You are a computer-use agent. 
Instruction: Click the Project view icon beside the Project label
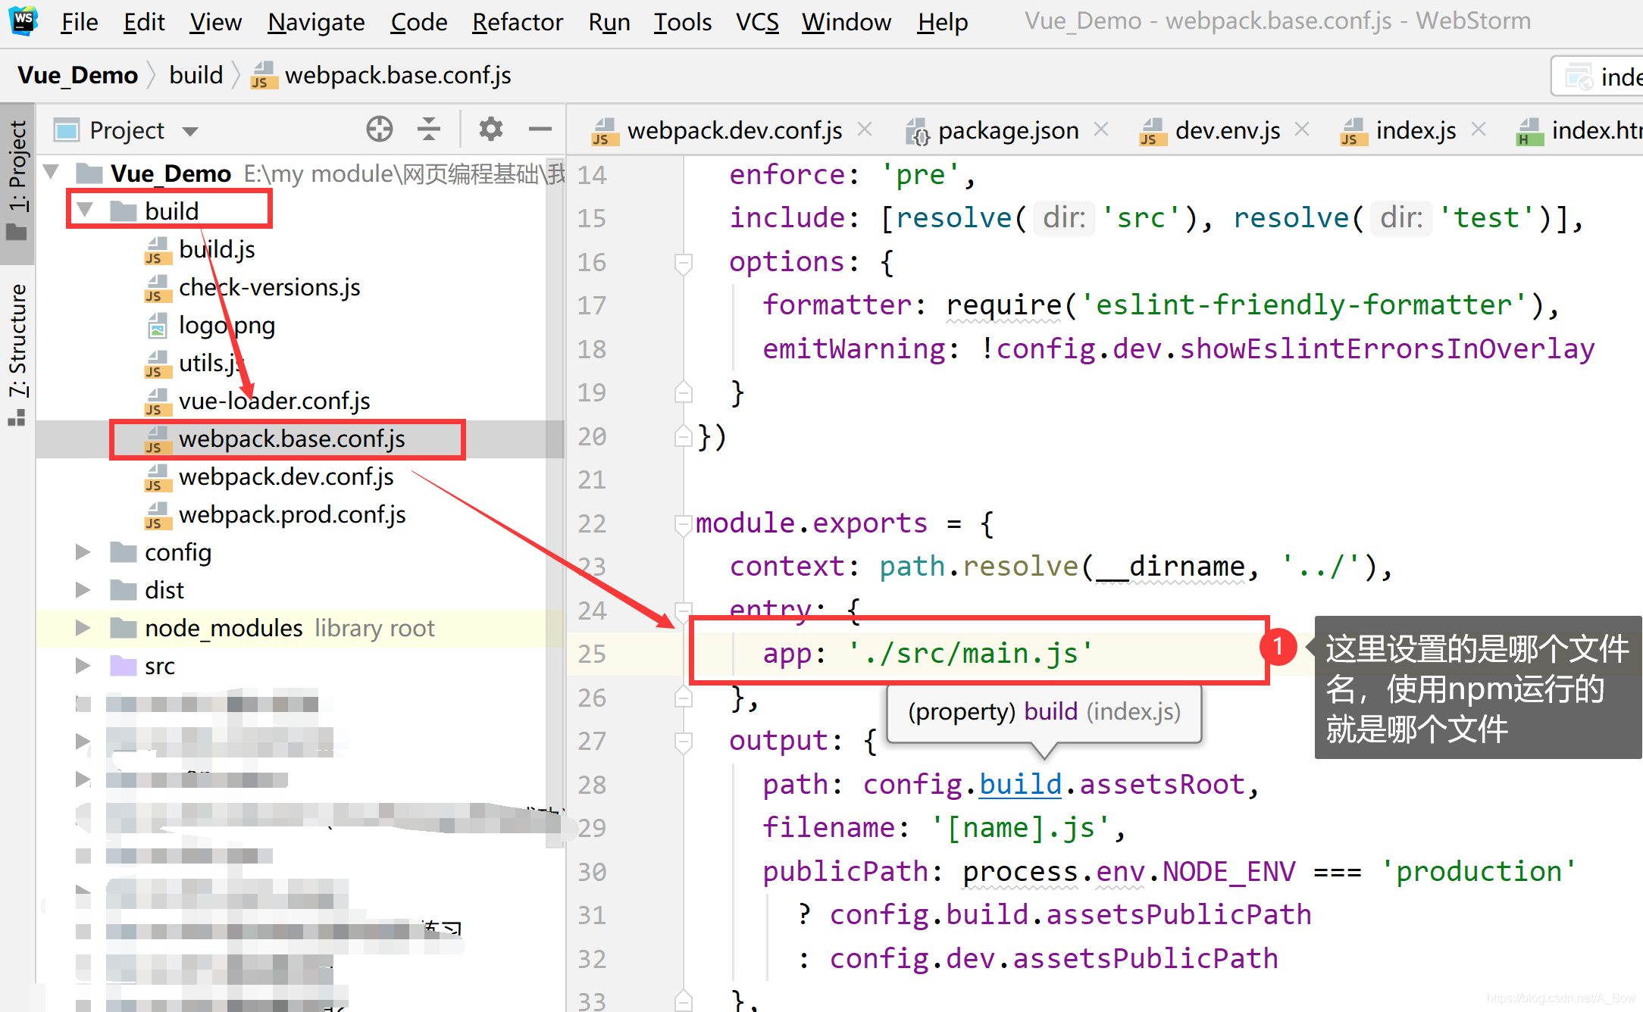click(x=67, y=130)
